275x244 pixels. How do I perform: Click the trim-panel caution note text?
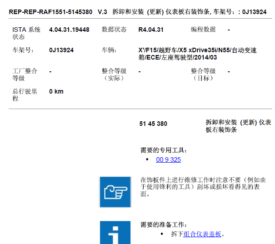click(x=203, y=187)
